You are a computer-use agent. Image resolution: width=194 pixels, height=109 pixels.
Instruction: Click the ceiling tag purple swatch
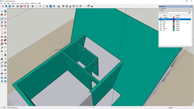174,19
